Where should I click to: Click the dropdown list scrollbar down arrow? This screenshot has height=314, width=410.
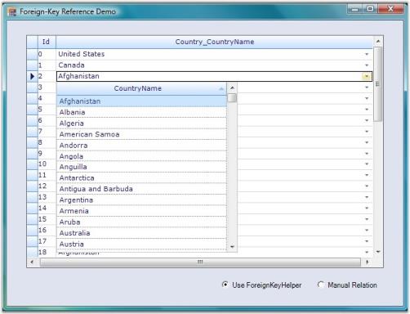coord(232,247)
